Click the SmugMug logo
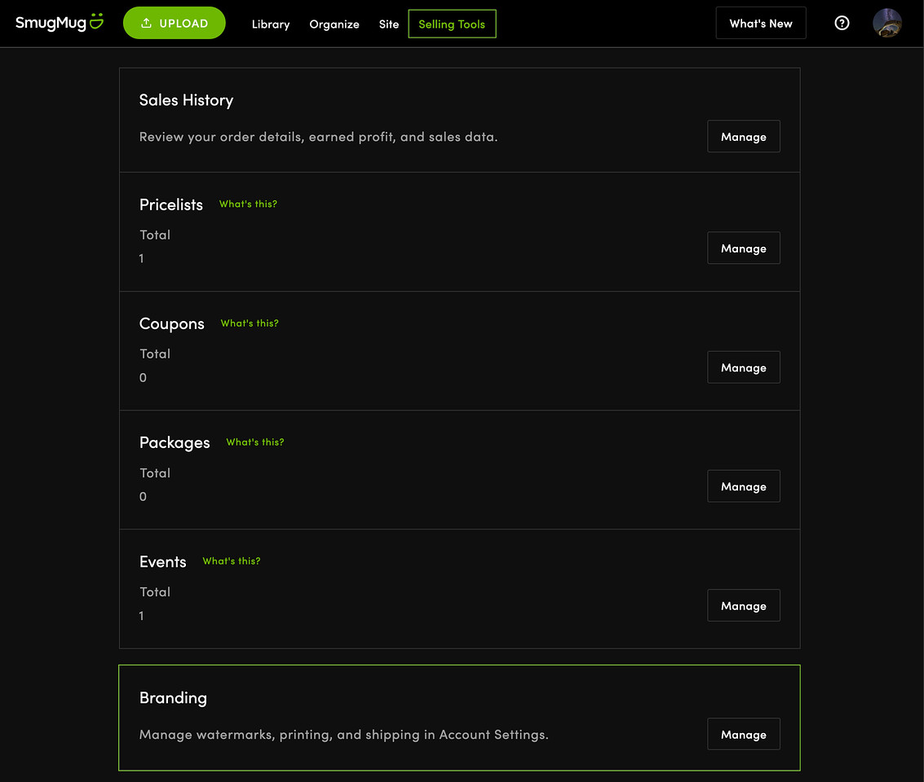924x782 pixels. tap(60, 23)
